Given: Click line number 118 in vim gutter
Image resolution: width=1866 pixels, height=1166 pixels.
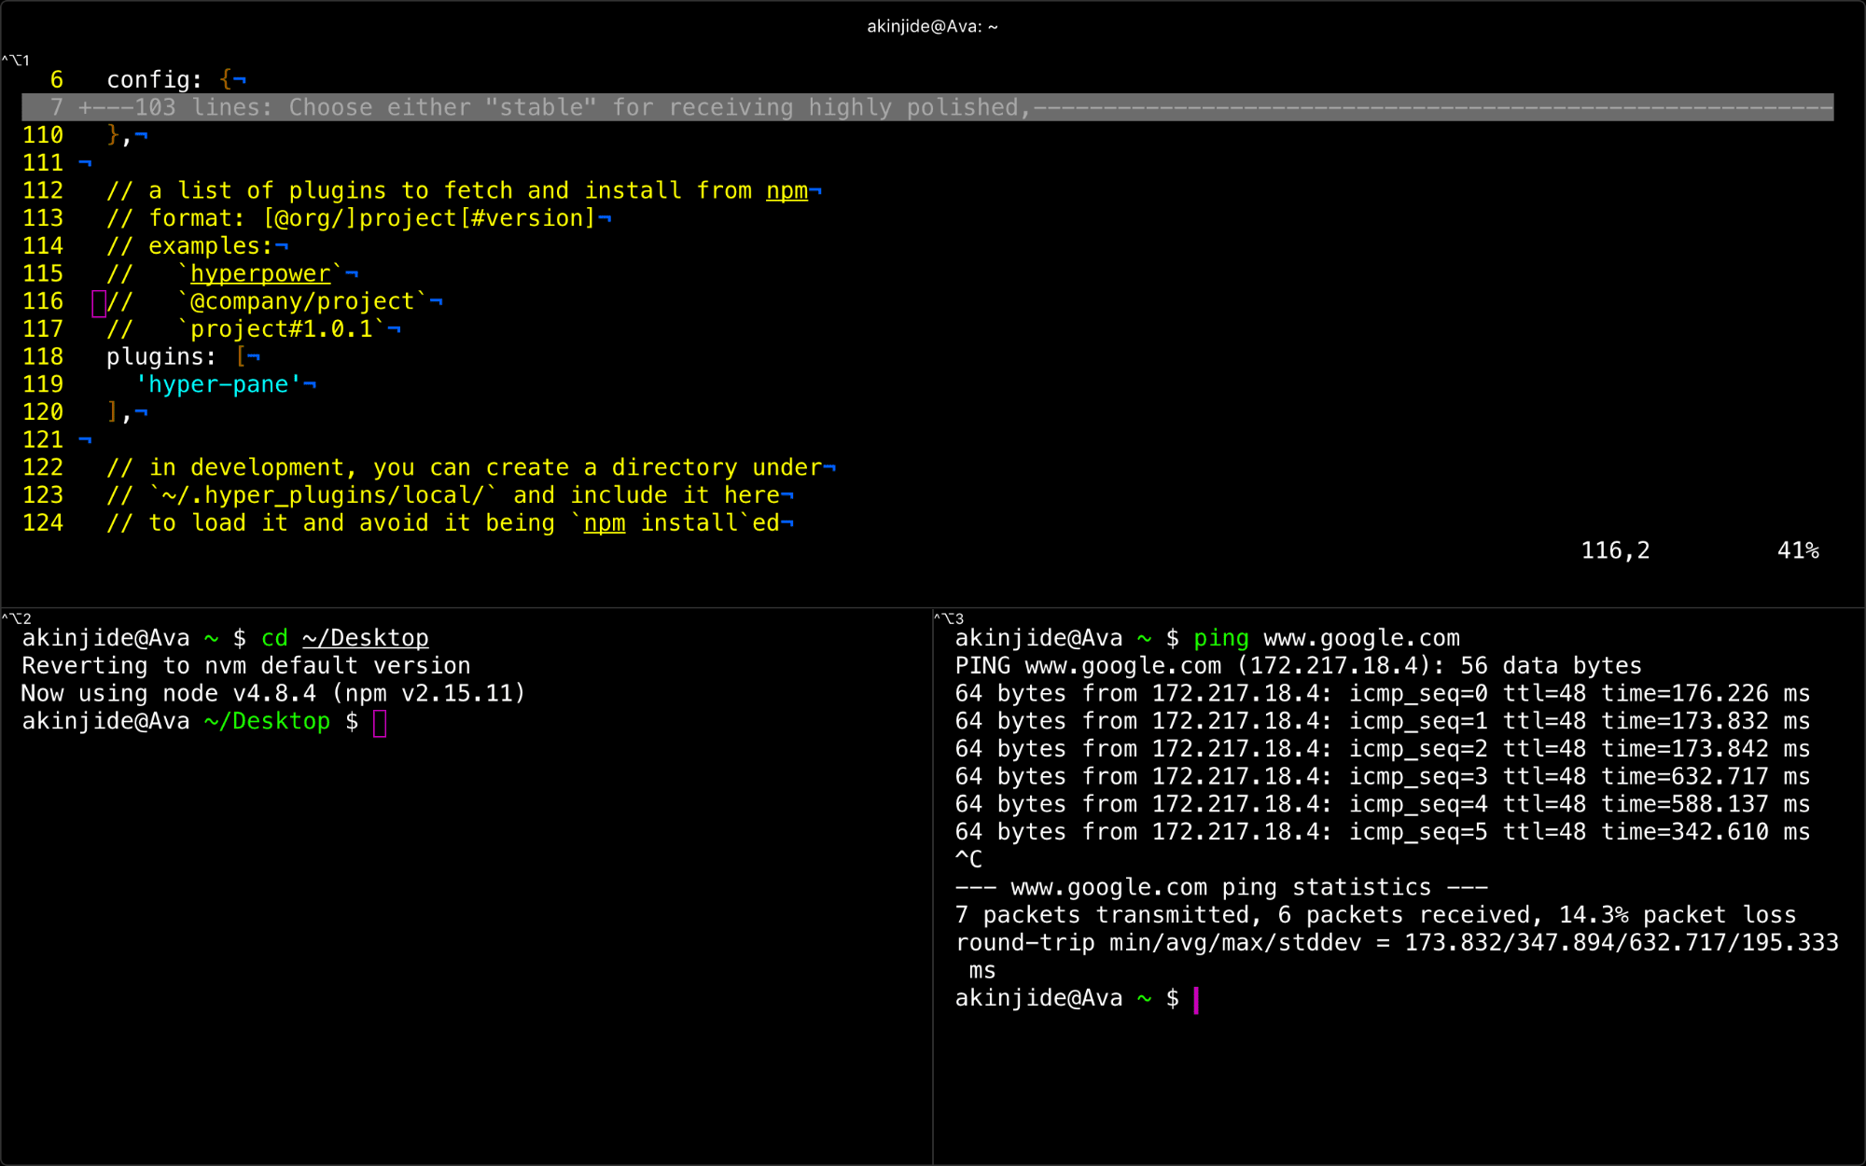Looking at the screenshot, I should [43, 356].
